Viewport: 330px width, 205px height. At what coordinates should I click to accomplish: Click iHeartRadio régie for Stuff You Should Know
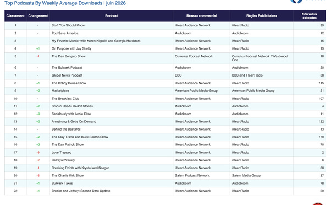click(240, 25)
